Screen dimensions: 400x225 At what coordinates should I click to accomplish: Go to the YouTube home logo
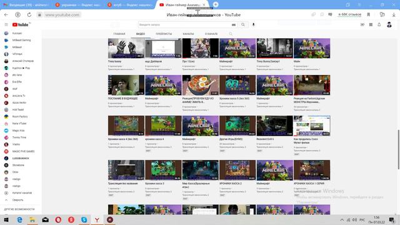coord(21,25)
